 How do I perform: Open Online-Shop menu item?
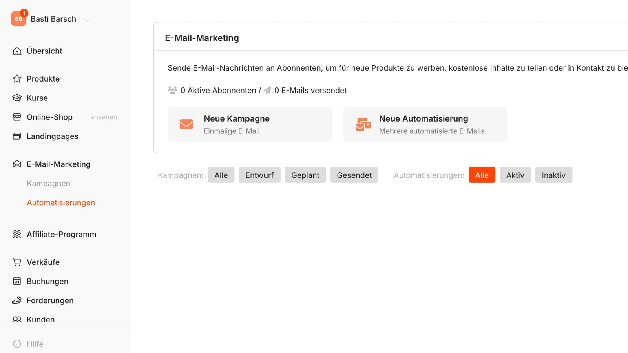coord(49,117)
